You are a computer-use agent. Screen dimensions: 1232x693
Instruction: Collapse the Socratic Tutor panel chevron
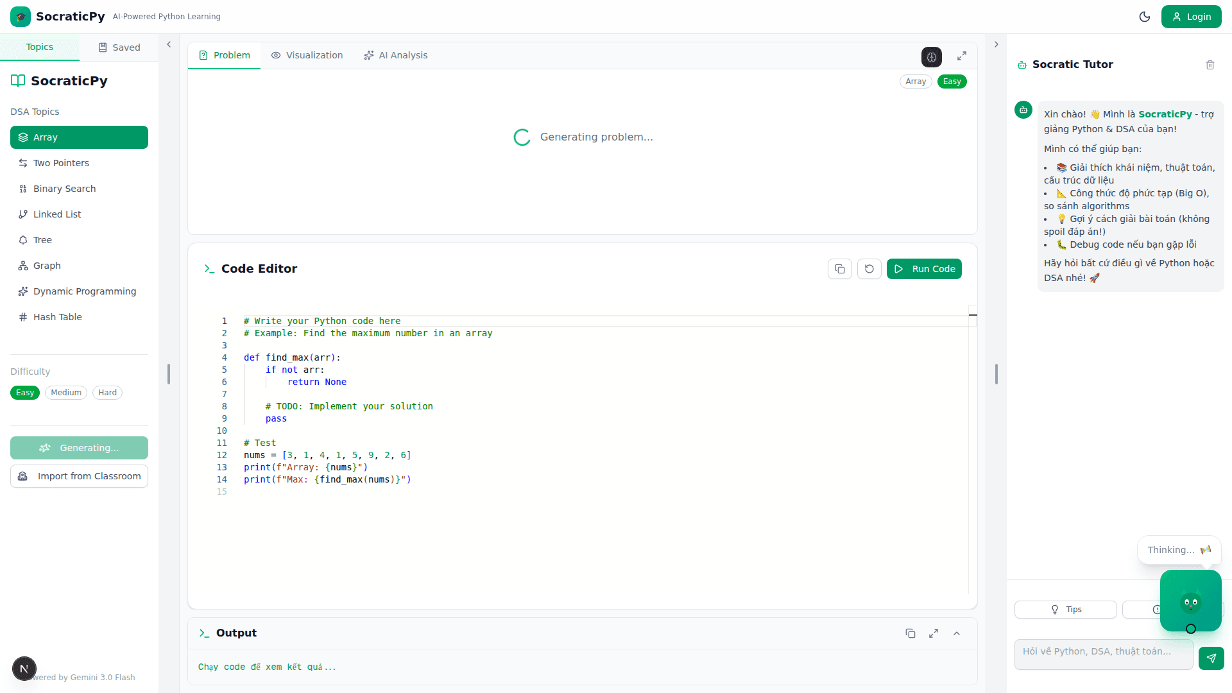tap(996, 45)
